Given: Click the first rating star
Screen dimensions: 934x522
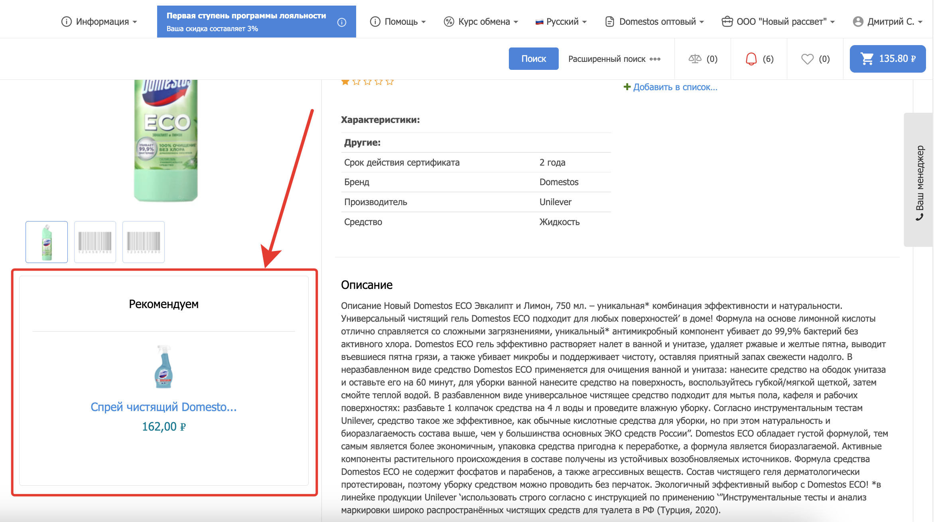Looking at the screenshot, I should pyautogui.click(x=345, y=82).
